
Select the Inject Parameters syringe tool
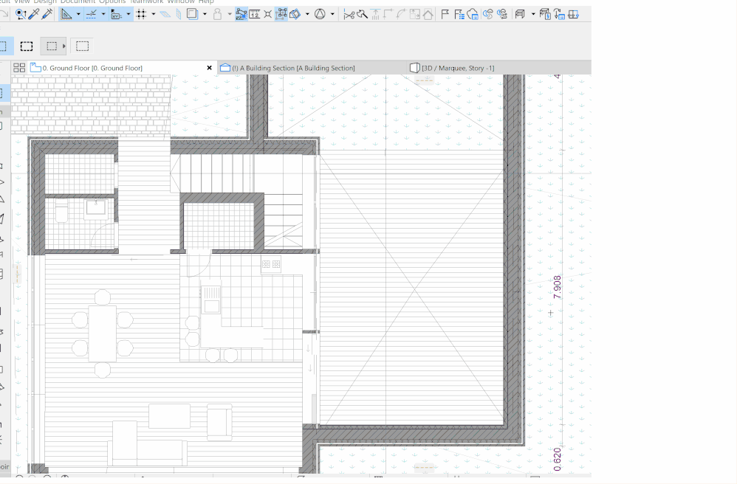(x=47, y=15)
